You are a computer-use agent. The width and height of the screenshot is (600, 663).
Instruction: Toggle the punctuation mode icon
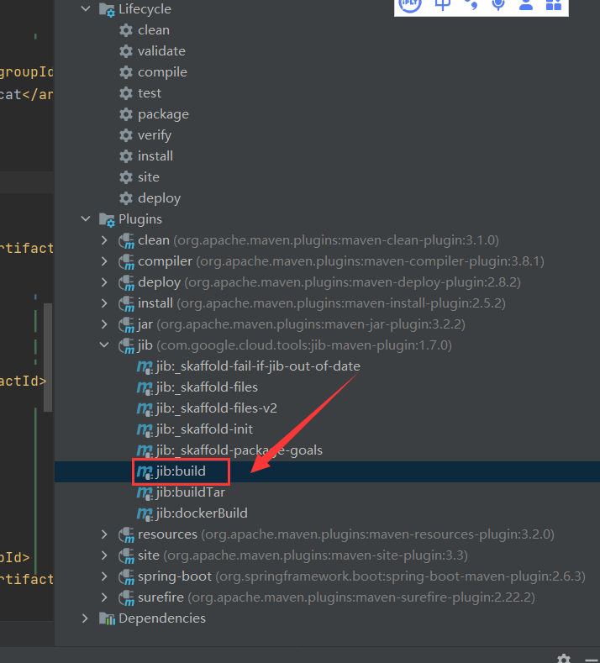471,5
